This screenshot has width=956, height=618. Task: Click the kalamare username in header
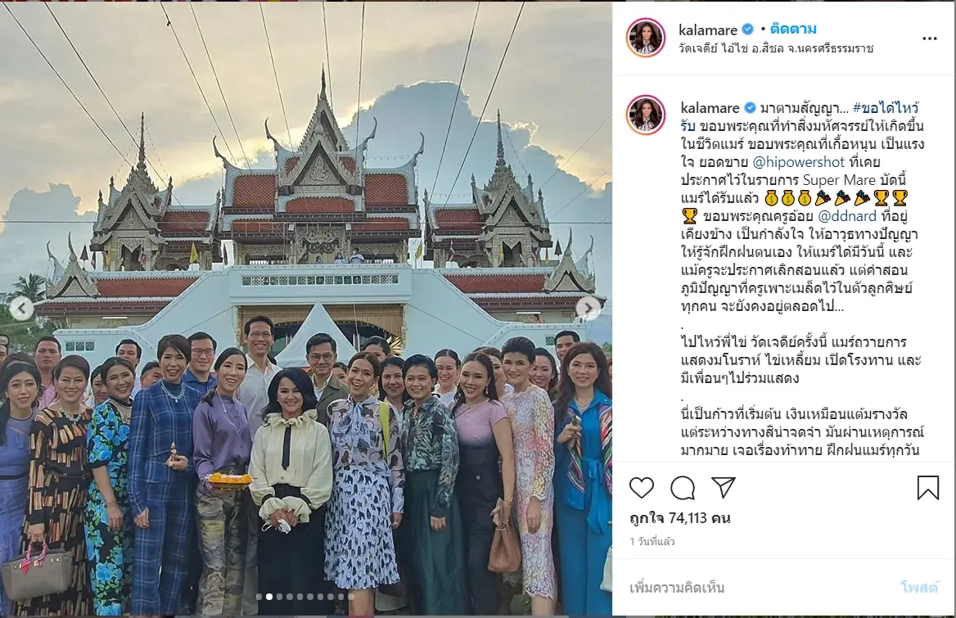point(708,29)
